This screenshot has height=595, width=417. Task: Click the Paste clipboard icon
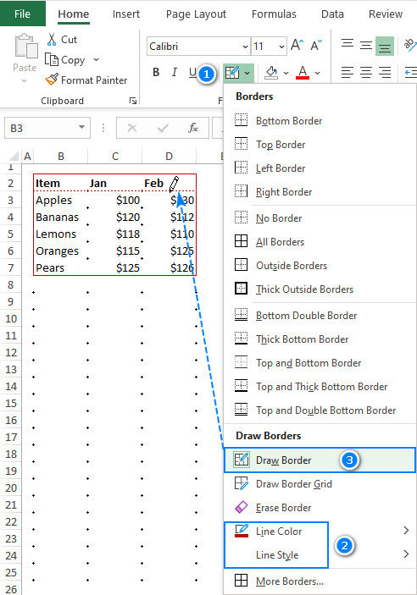(x=25, y=46)
